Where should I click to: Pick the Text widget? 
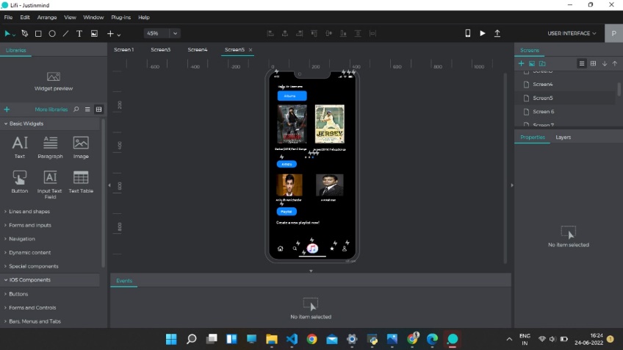pos(19,147)
